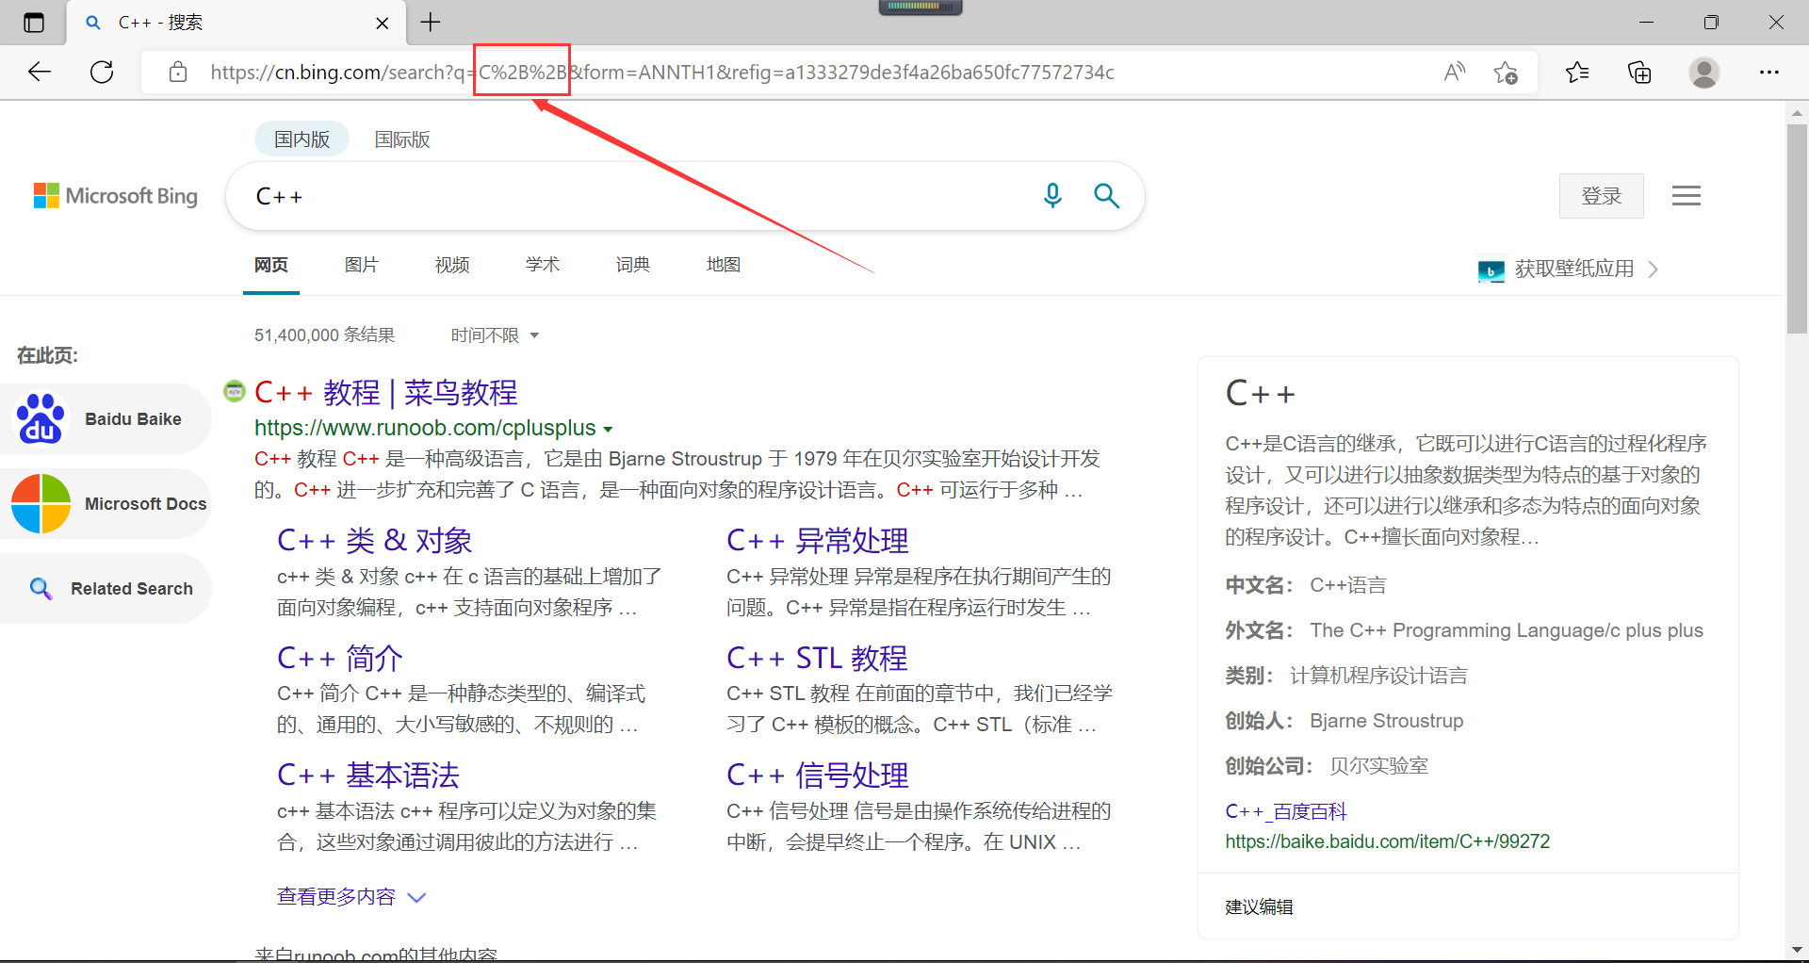Click chevron next to 获取壁纸应用
1809x963 pixels.
click(x=1654, y=269)
